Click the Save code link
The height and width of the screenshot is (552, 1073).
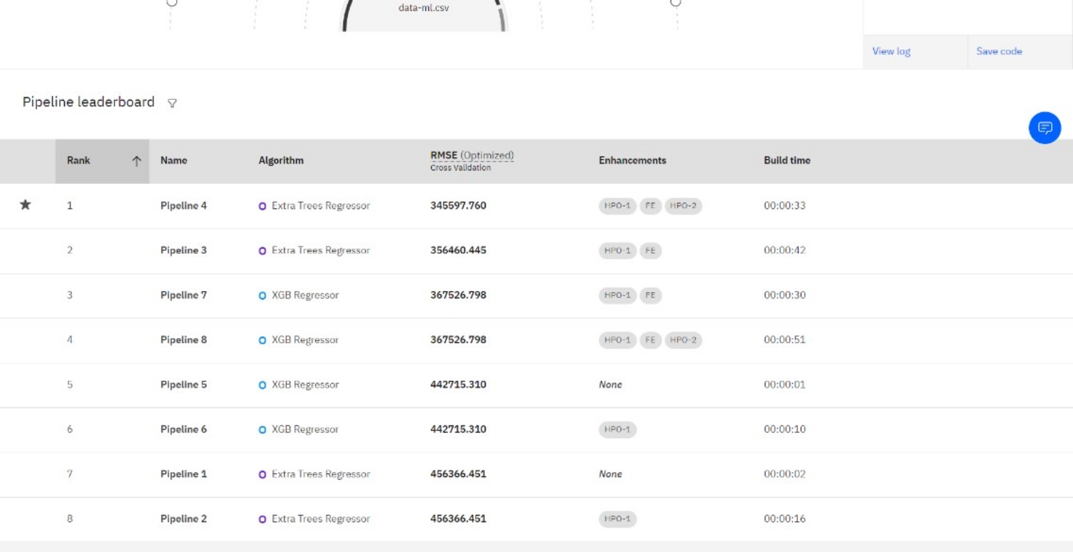pyautogui.click(x=998, y=51)
